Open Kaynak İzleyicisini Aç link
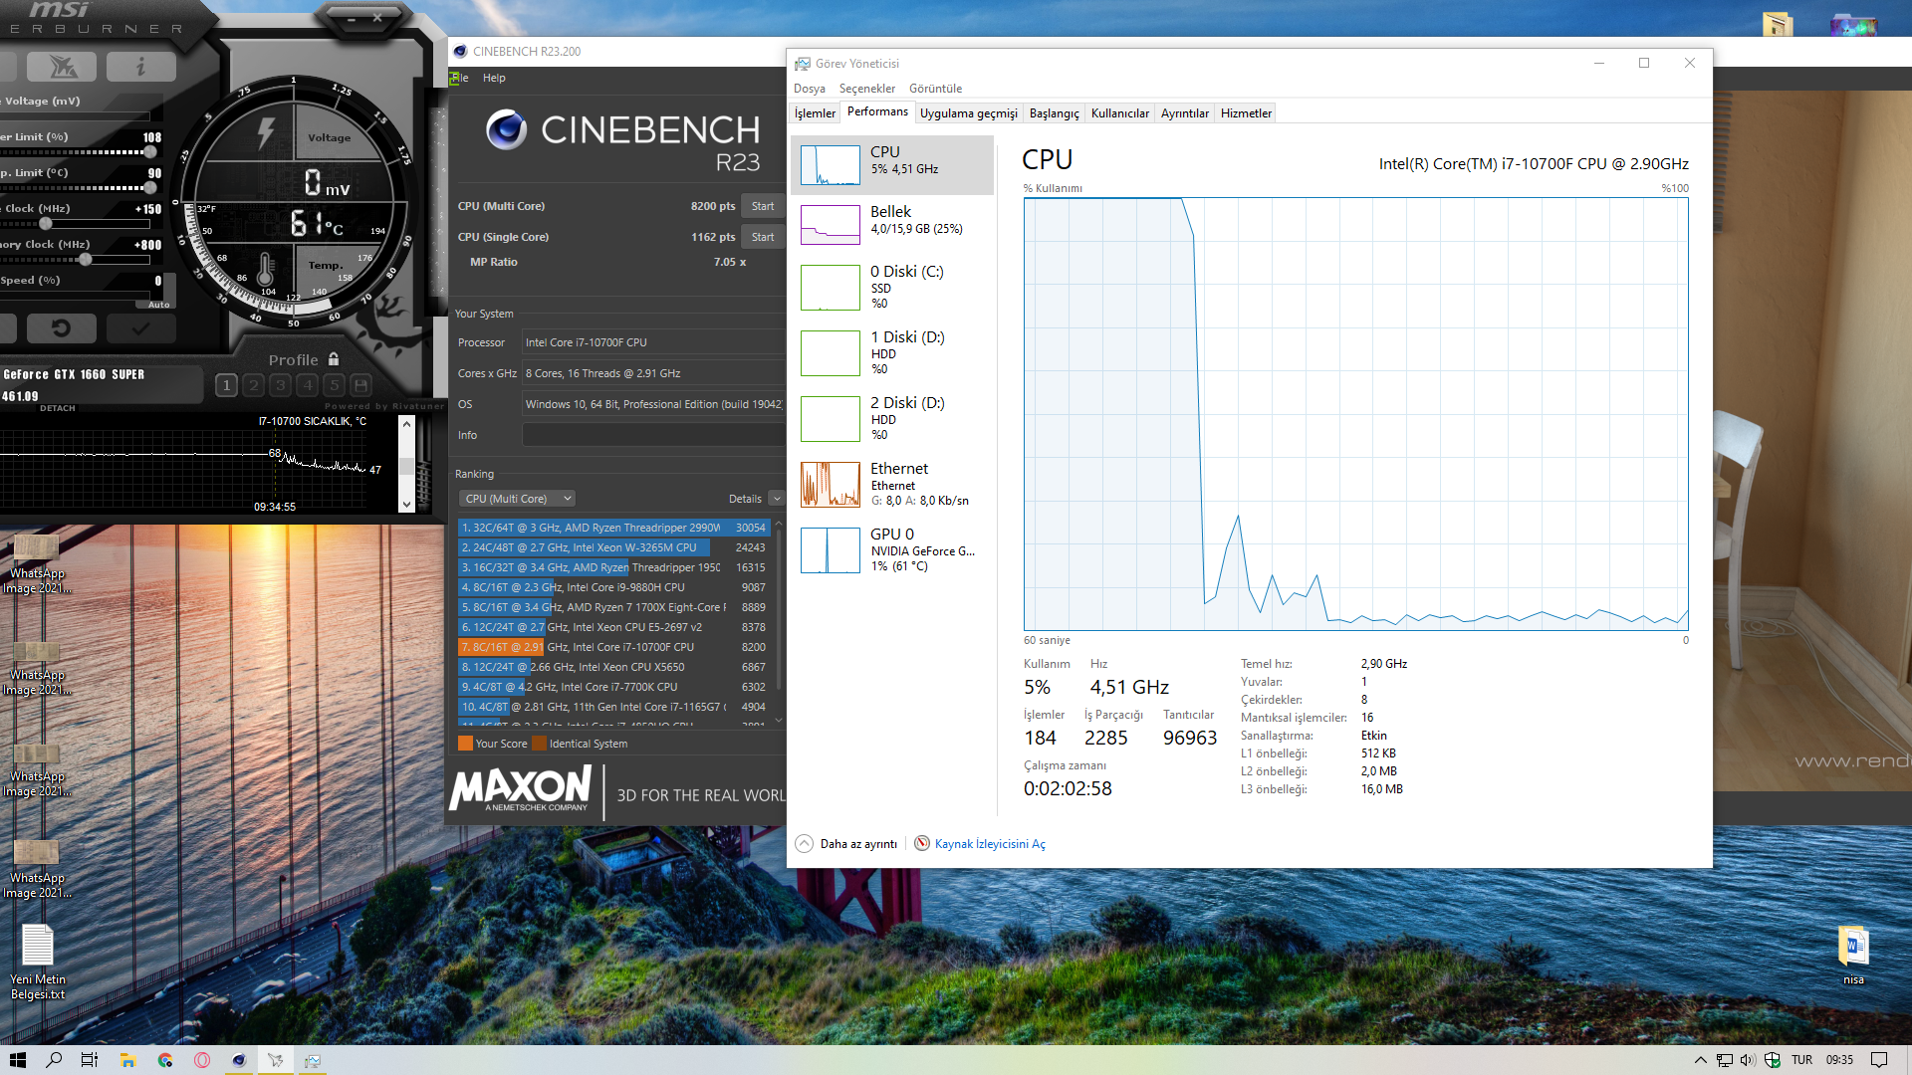The width and height of the screenshot is (1912, 1075). click(990, 844)
